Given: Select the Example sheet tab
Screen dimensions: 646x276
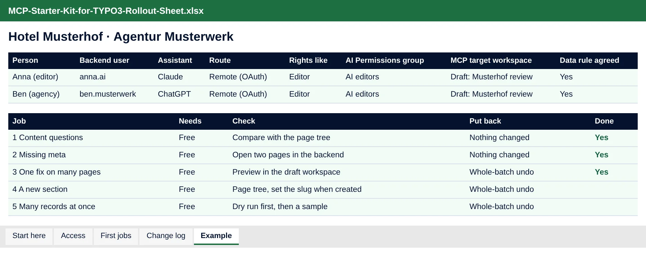Looking at the screenshot, I should (216, 236).
